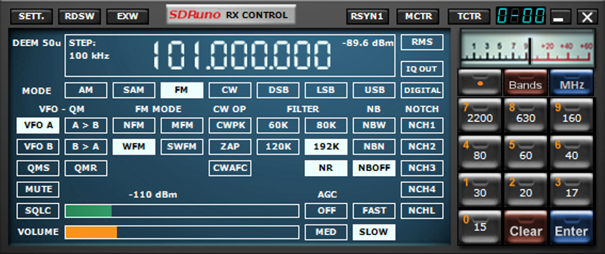Toggle the RMS meter mode

point(422,43)
